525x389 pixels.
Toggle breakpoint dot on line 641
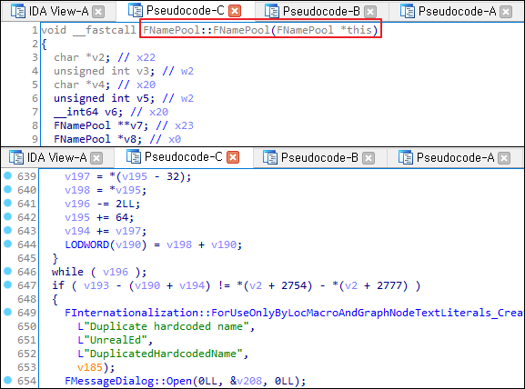click(x=7, y=203)
